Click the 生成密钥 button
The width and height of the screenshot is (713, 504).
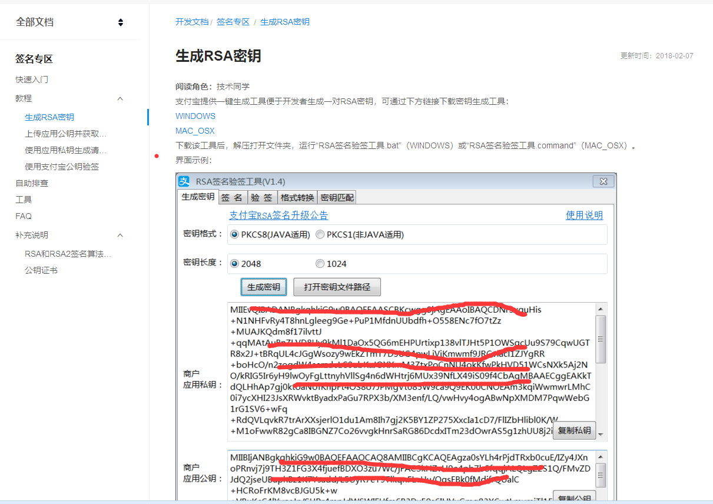pyautogui.click(x=264, y=287)
